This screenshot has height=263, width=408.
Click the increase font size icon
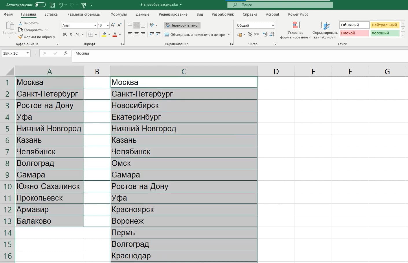coord(113,25)
